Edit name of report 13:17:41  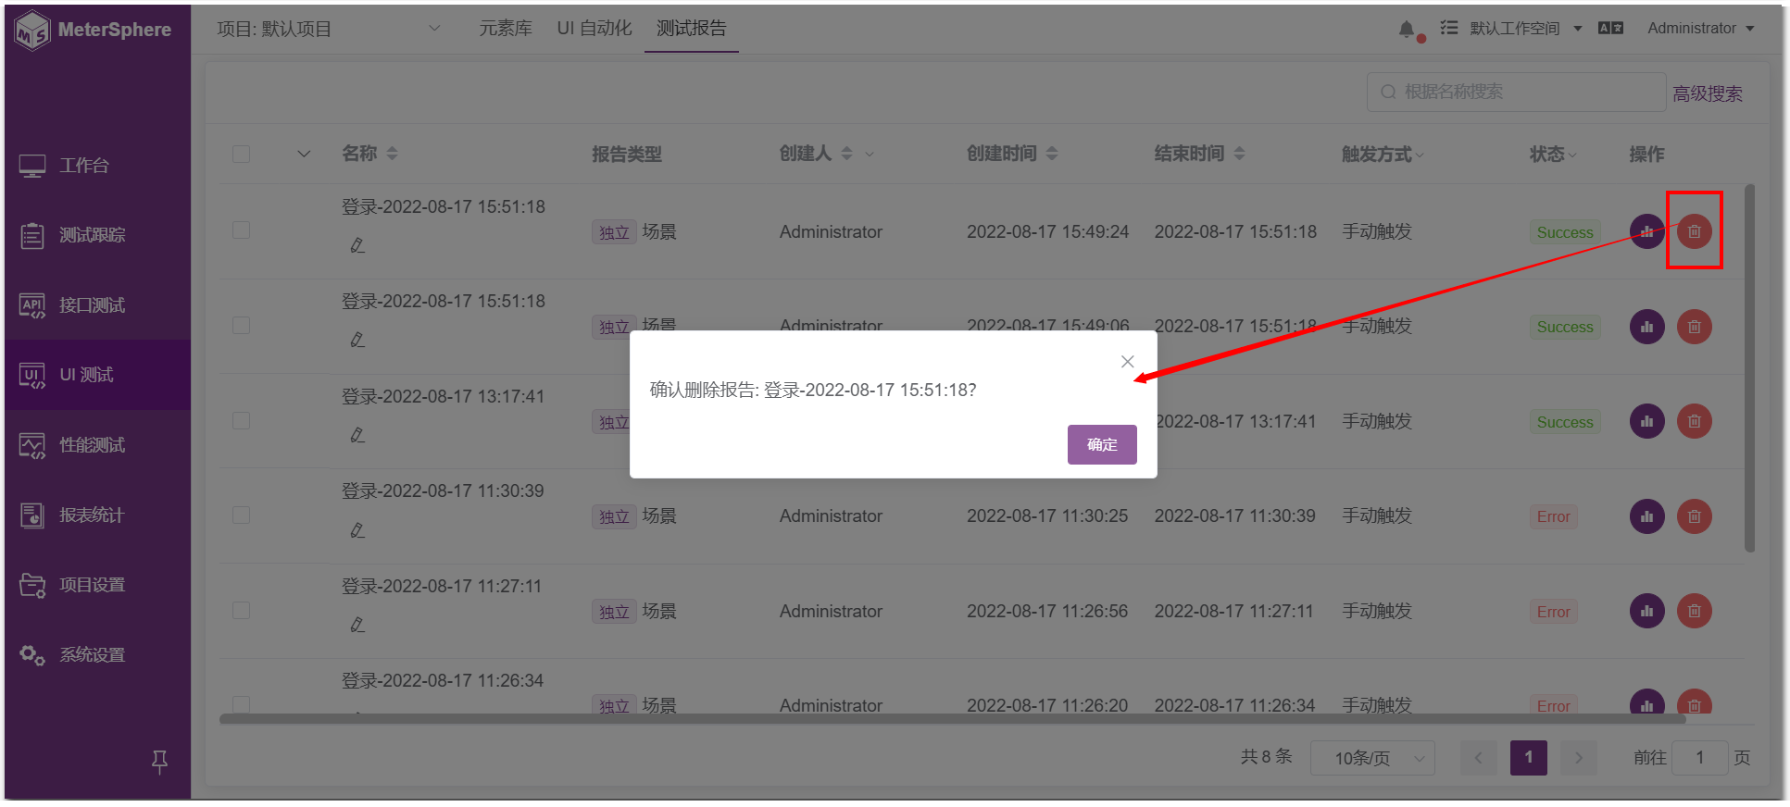pyautogui.click(x=357, y=435)
